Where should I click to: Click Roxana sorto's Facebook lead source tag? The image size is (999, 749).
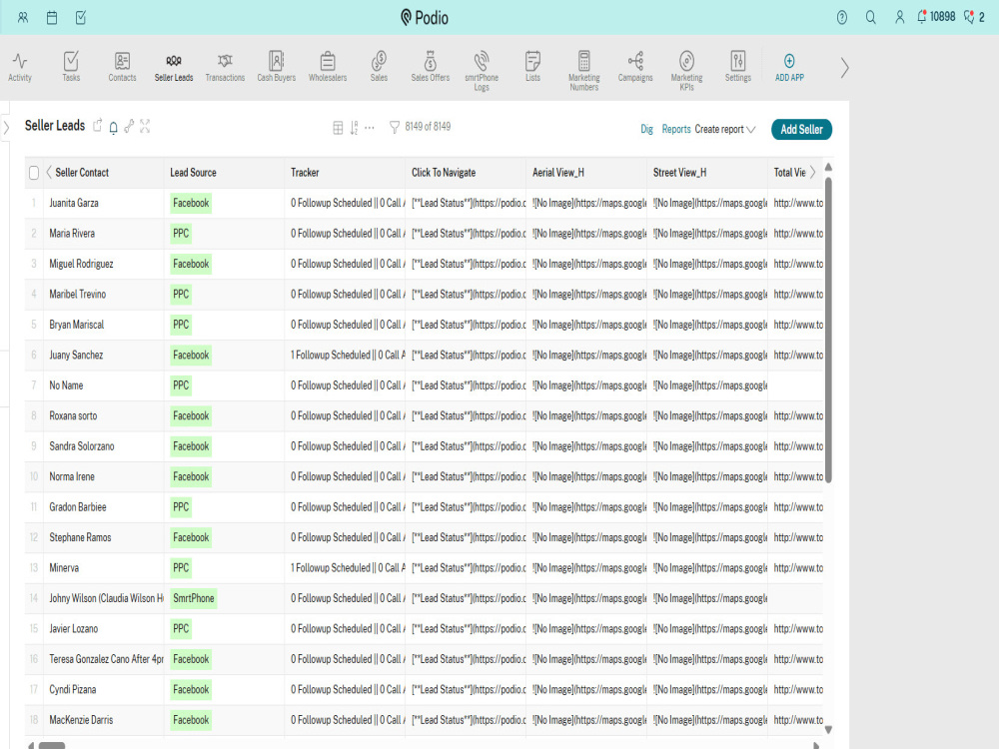tap(191, 415)
